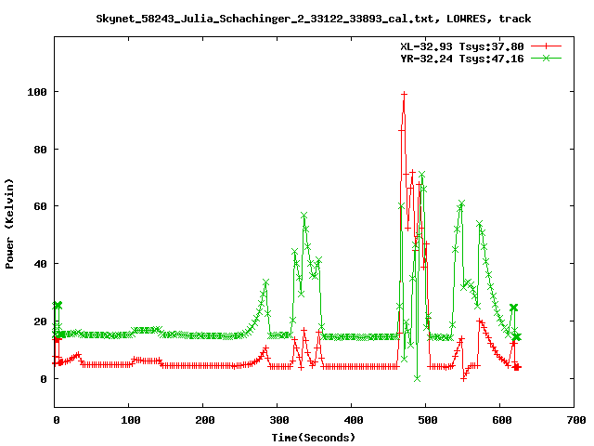Click the Time(Seconds) x-axis label
This screenshot has width=594, height=446.
click(x=314, y=438)
